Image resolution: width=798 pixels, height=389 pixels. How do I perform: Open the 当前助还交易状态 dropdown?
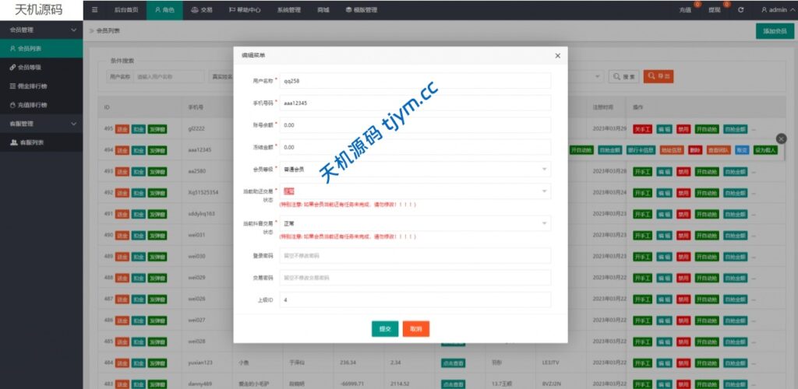tap(415, 191)
